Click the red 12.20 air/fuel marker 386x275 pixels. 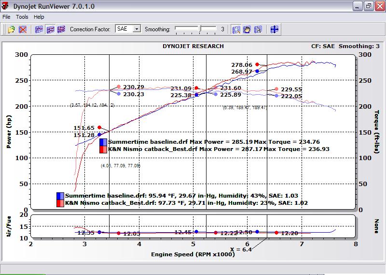tap(276, 233)
